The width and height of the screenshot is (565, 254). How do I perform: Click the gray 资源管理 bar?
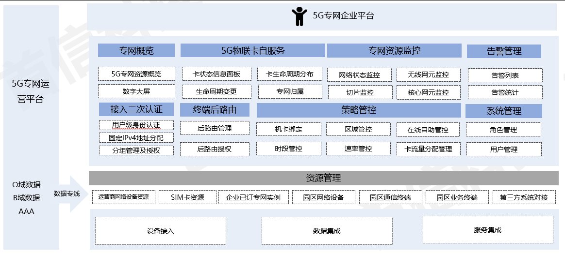point(323,178)
